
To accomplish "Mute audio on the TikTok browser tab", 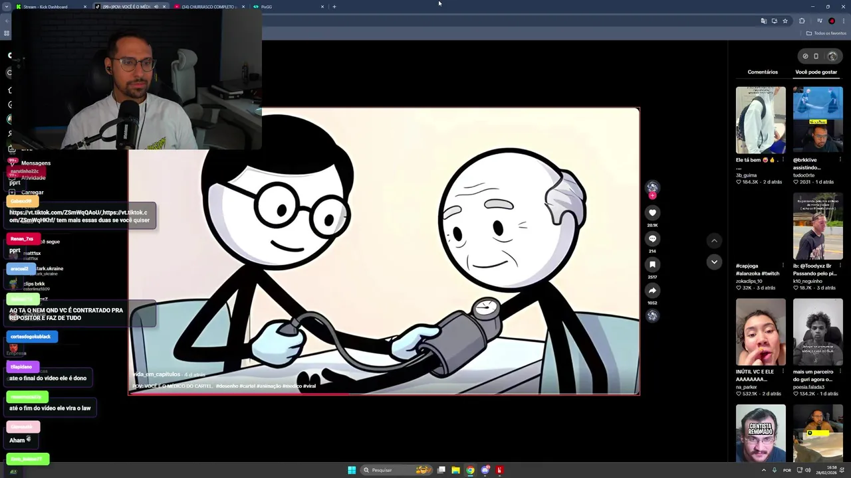I will coord(156,7).
